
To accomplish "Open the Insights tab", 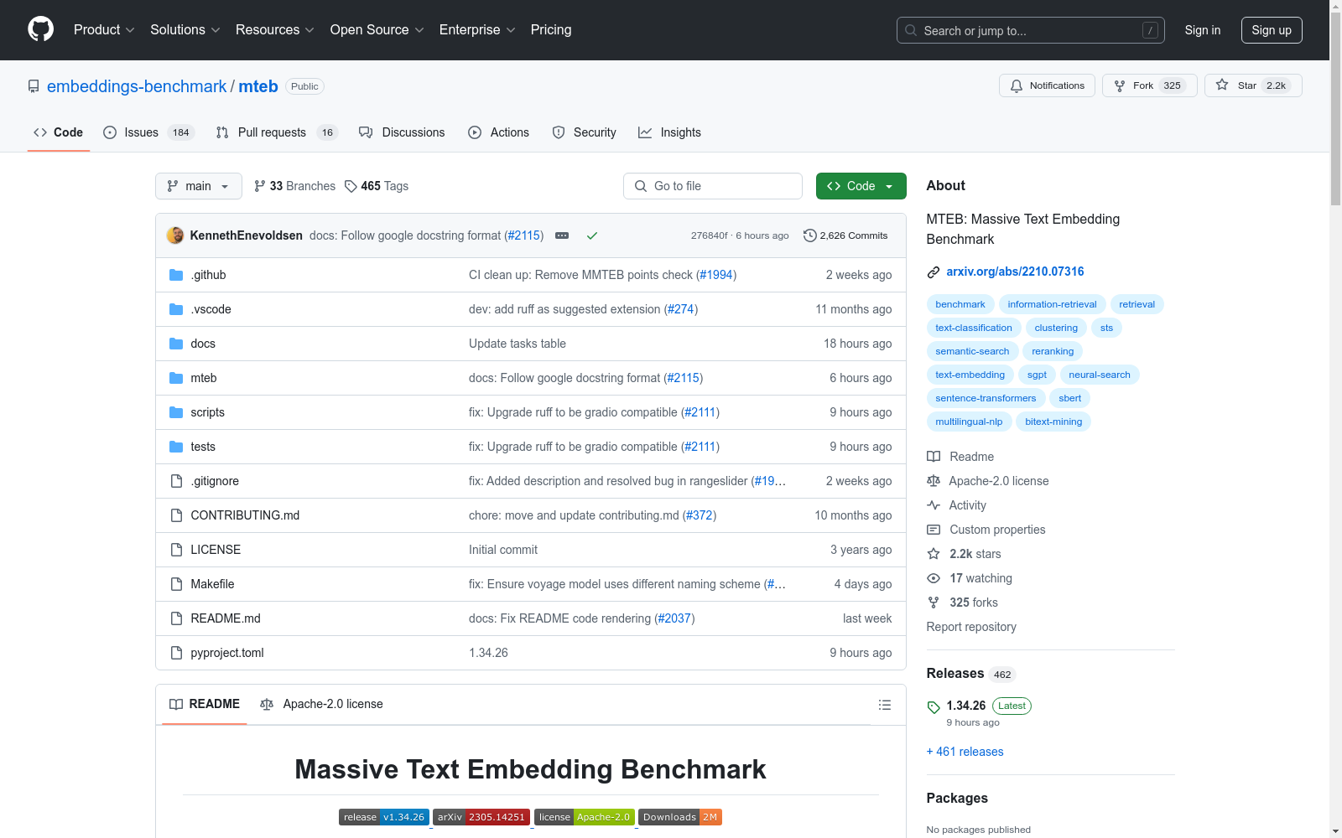I will coord(669,132).
